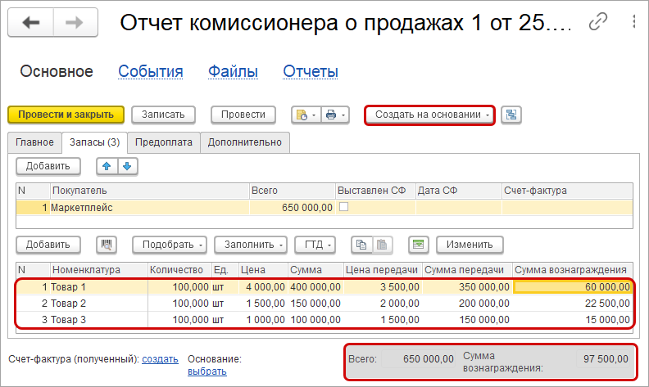Click Добавить in buyers table
The width and height of the screenshot is (649, 387).
[48, 166]
